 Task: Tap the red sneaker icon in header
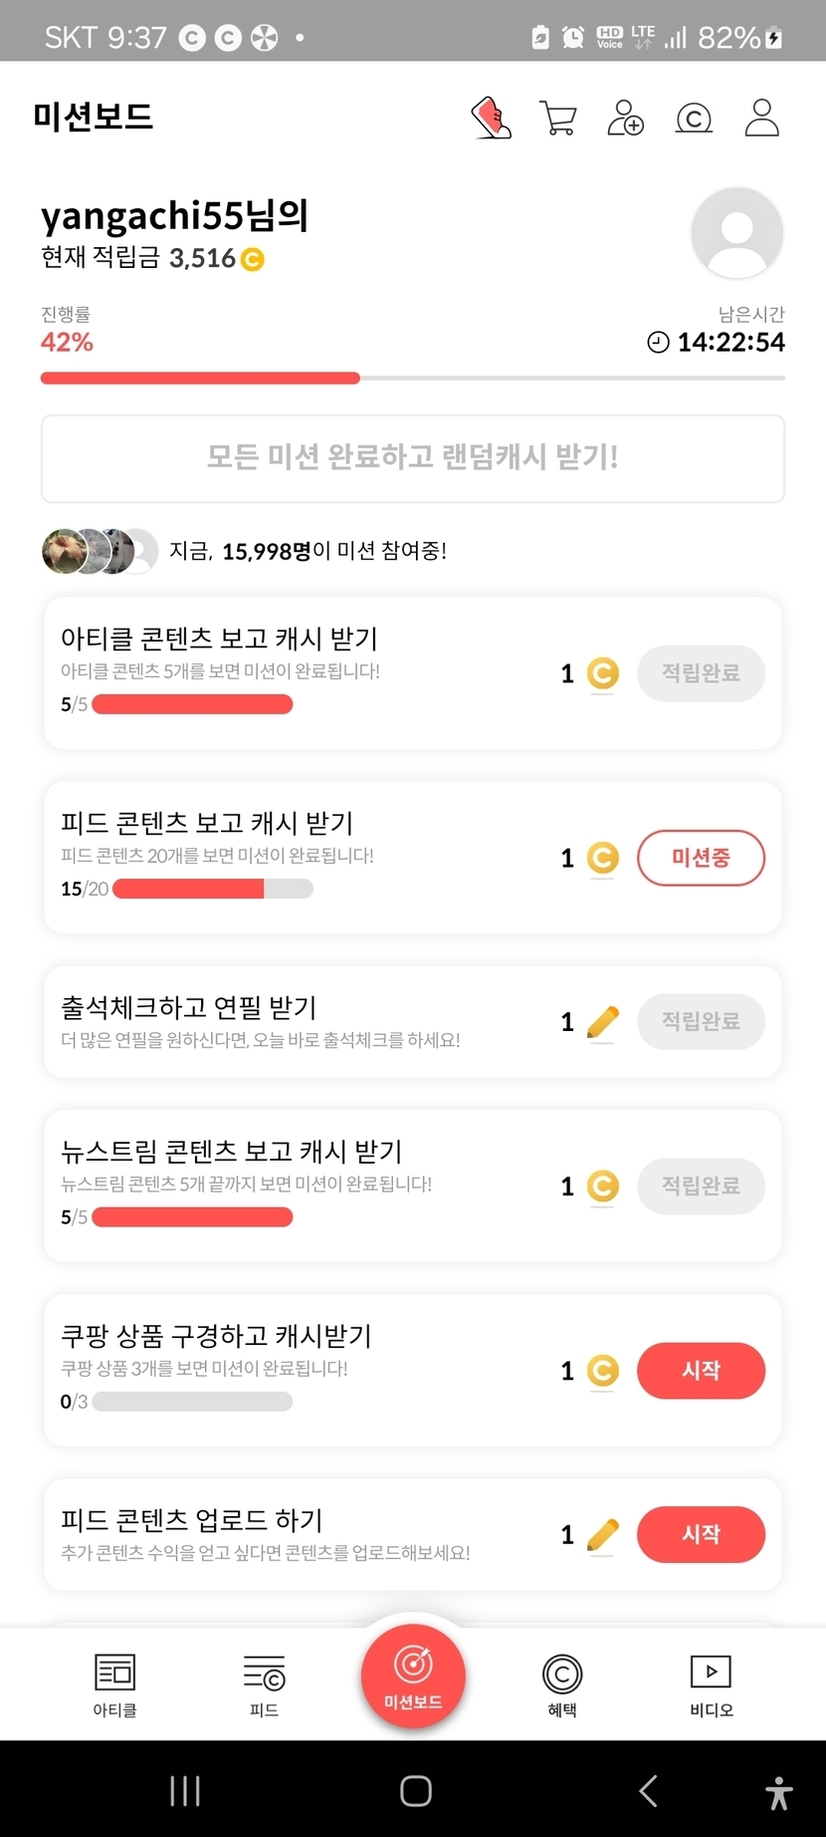coord(491,118)
